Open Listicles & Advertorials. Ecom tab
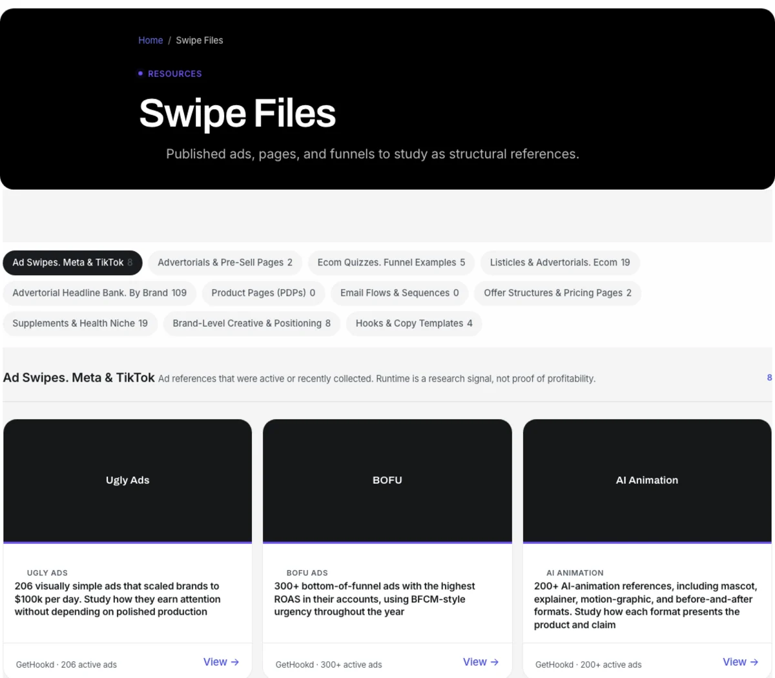The height and width of the screenshot is (678, 775). [560, 262]
